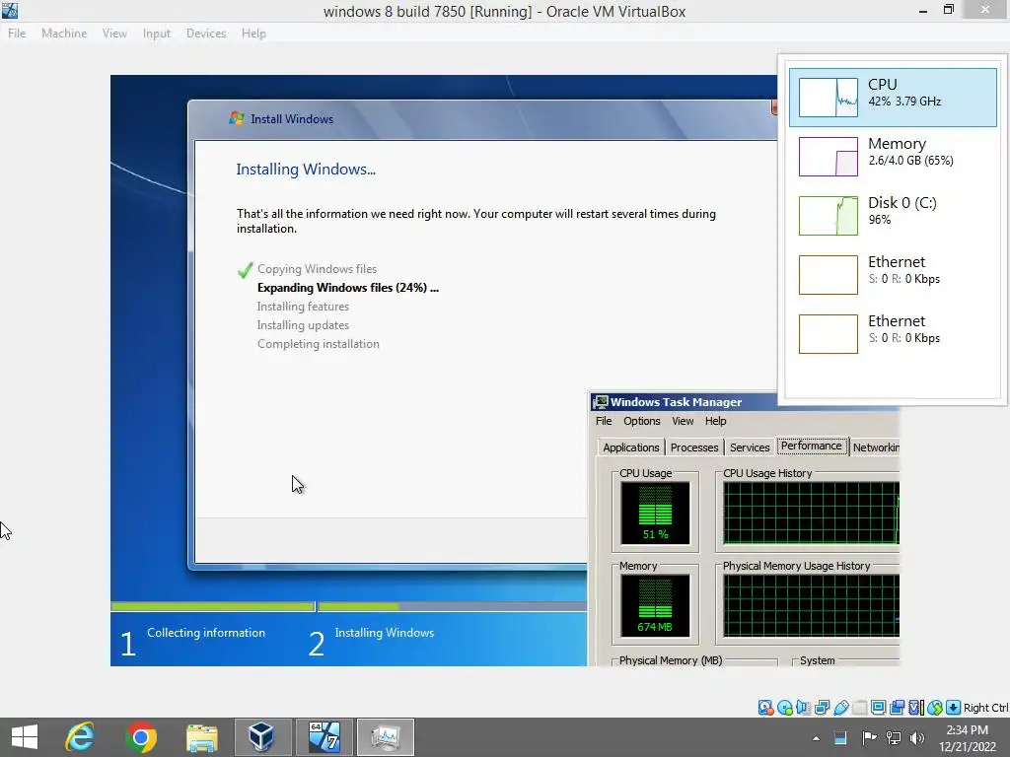1010x757 pixels.
Task: Click the 'Installing Windows' stage 2 label
Action: point(384,633)
